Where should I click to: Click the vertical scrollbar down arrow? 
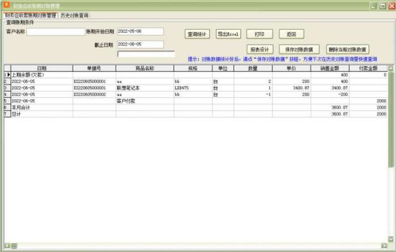pos(391,238)
